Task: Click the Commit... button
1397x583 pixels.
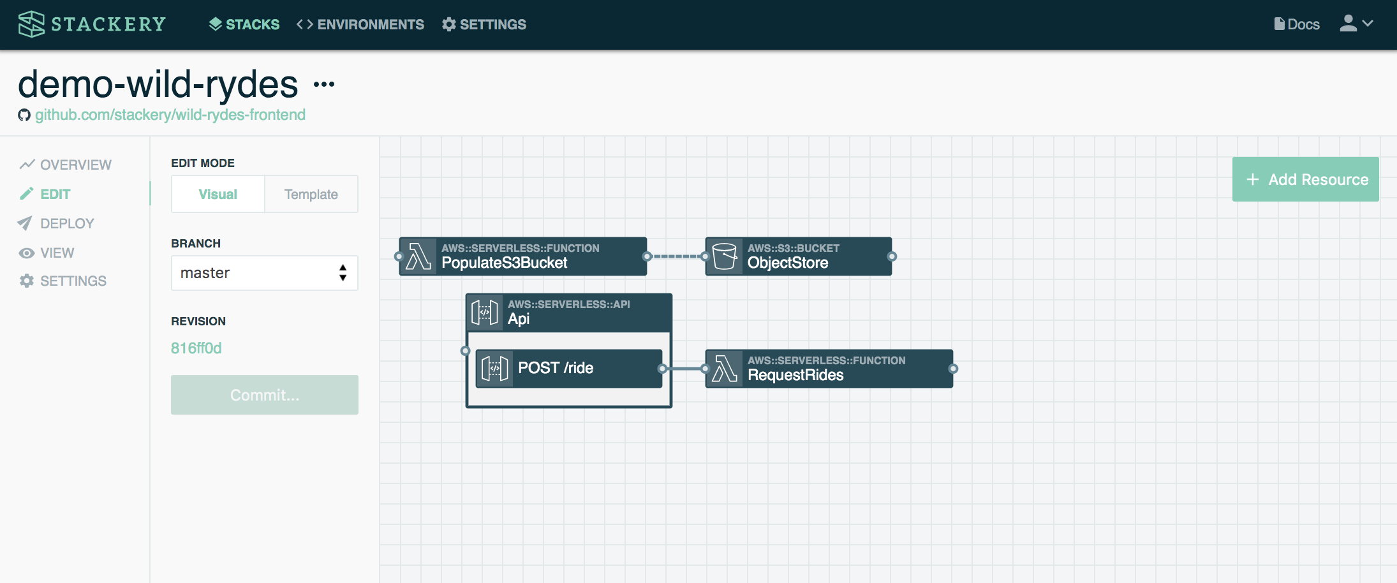Action: [x=265, y=395]
